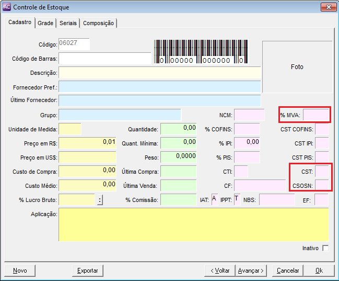Click the Exportar button
The image size is (339, 281).
click(88, 271)
